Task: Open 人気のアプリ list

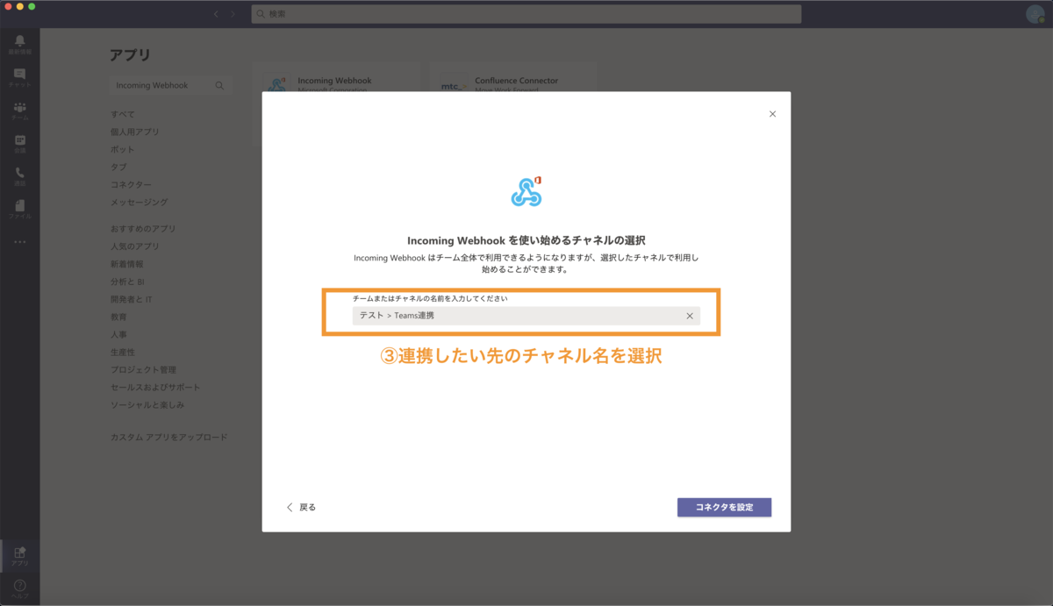Action: coord(135,246)
